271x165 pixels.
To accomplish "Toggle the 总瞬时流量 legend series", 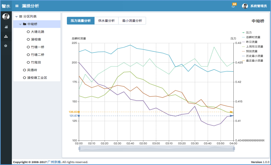I will tap(252, 37).
